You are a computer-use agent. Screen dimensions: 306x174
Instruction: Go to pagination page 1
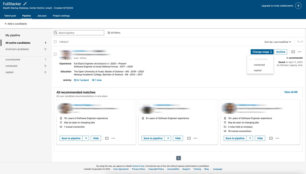[x=178, y=158]
